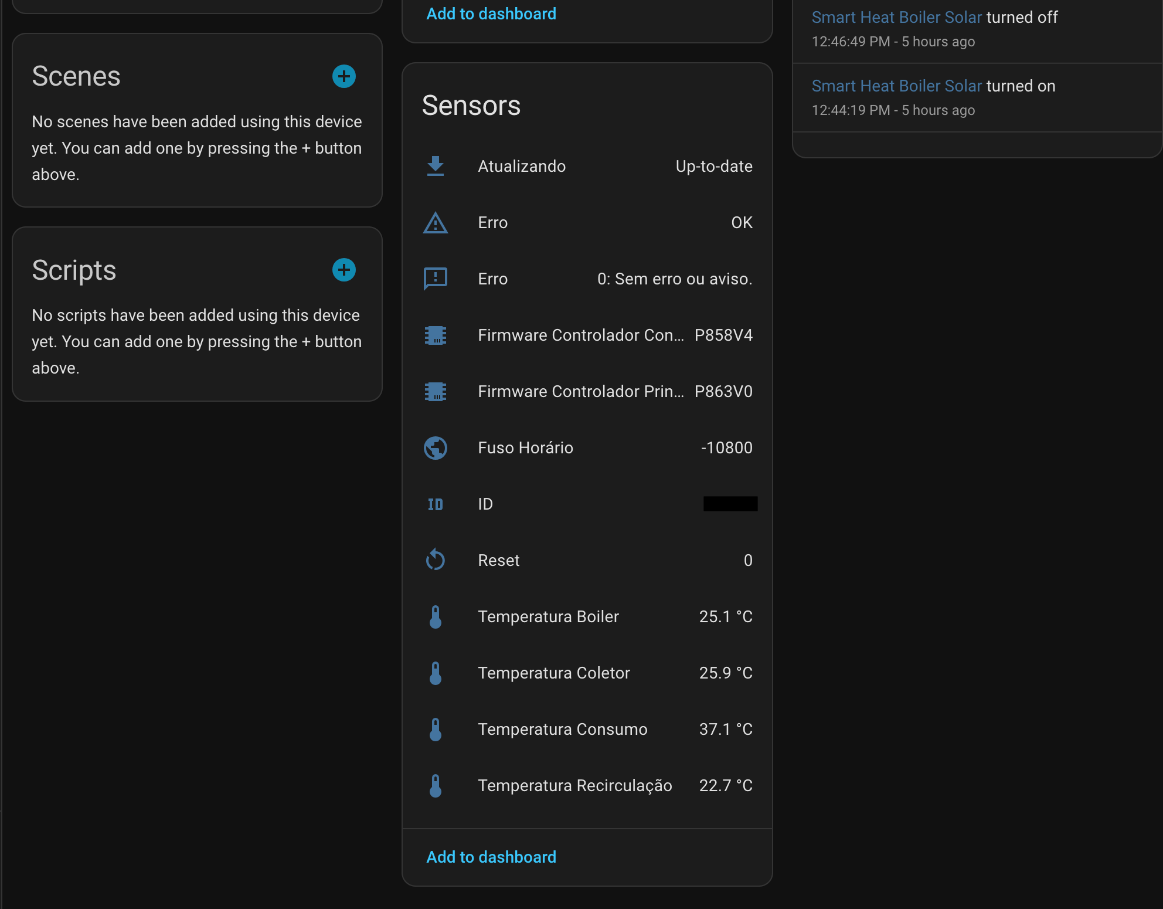Image resolution: width=1163 pixels, height=909 pixels.
Task: Open Smart Heat Boiler Solar turned on link
Action: point(896,86)
